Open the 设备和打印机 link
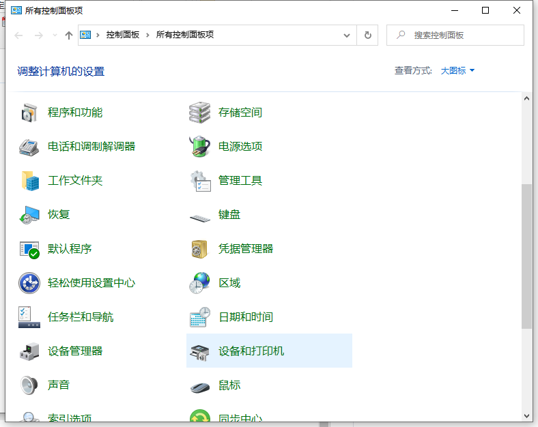The image size is (538, 427). 251,351
